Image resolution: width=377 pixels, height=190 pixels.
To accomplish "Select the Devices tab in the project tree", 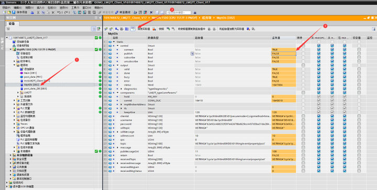I will pos(12,23).
